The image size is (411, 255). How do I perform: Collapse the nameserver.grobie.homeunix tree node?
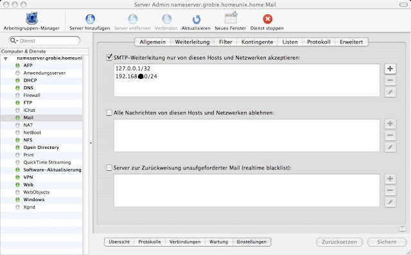[x=6, y=58]
